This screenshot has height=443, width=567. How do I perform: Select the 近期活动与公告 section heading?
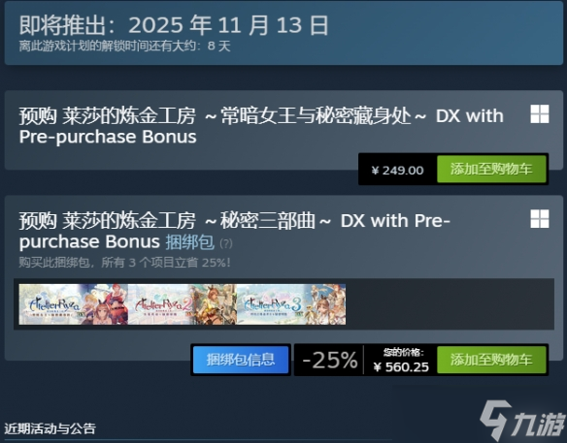50,428
